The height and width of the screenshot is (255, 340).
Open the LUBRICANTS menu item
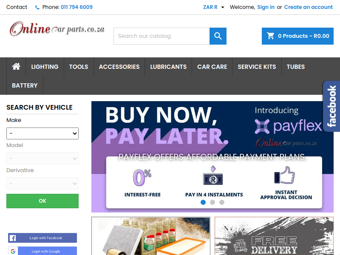168,67
